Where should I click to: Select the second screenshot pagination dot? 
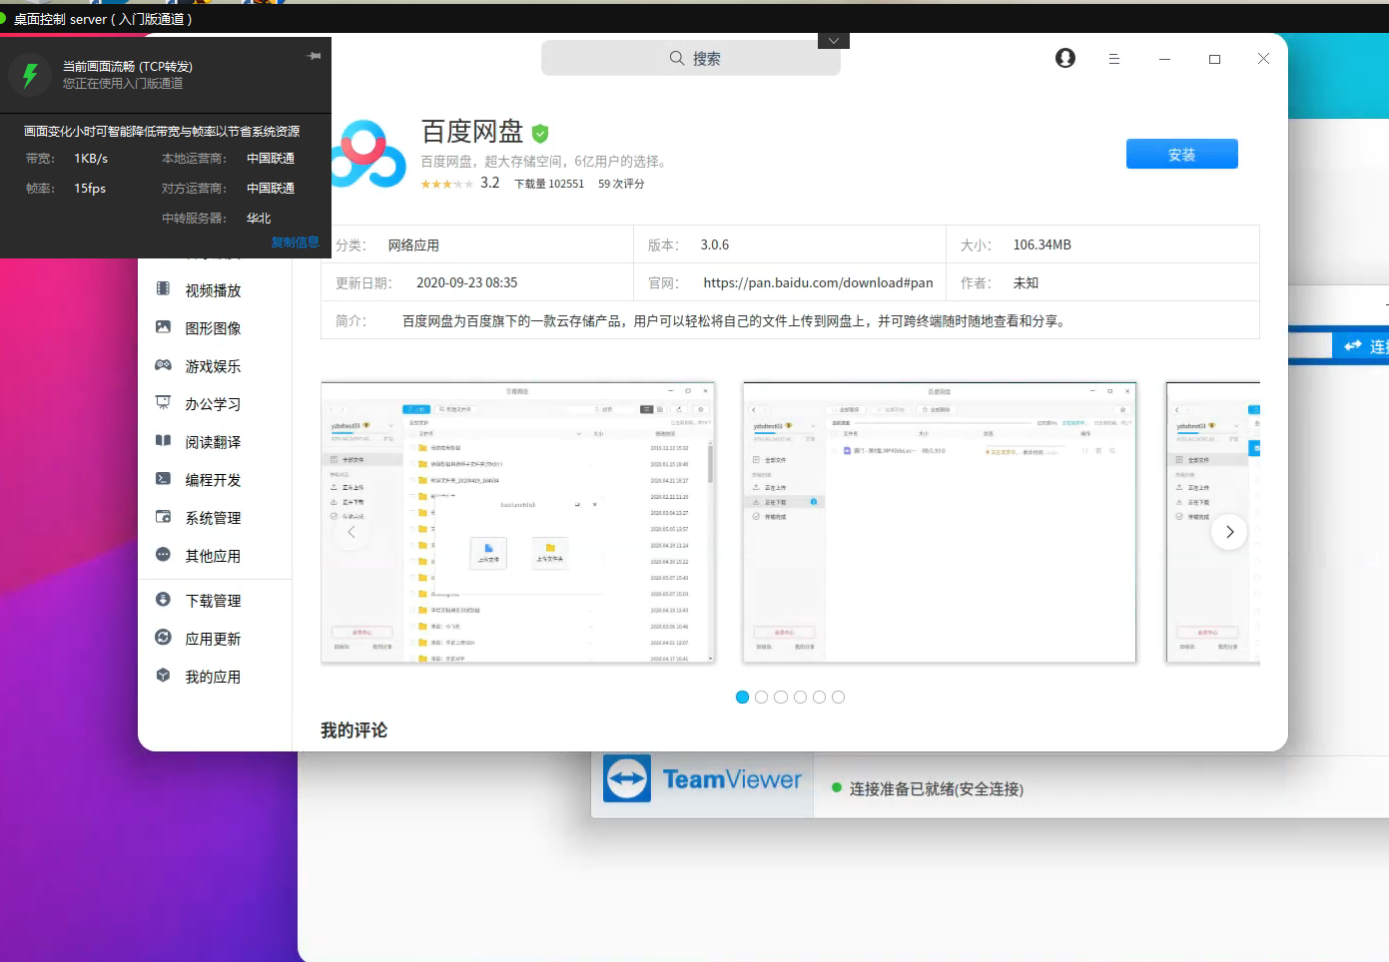tap(761, 698)
